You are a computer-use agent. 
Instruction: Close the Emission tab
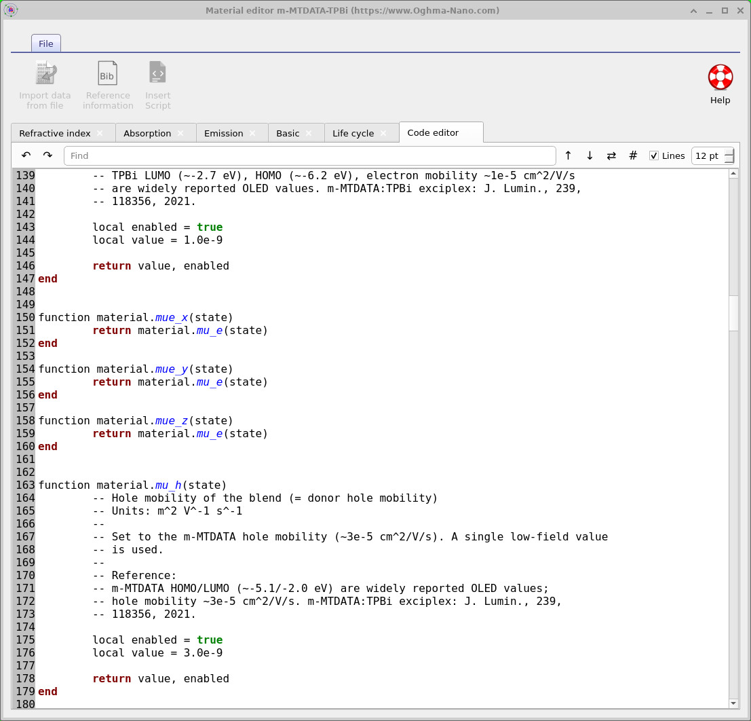[x=252, y=133]
